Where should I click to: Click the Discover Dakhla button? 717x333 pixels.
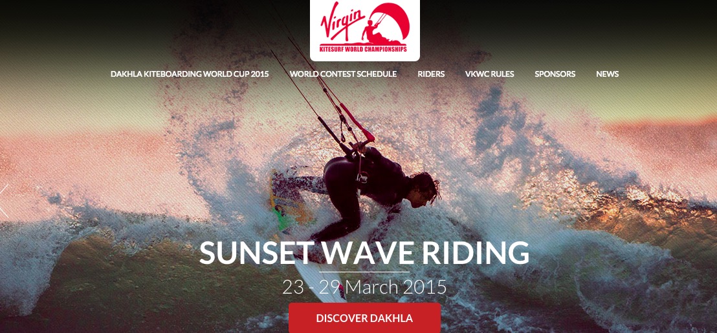coord(364,318)
